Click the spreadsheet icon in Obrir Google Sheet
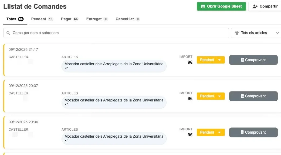The image size is (281, 155). pyautogui.click(x=203, y=6)
